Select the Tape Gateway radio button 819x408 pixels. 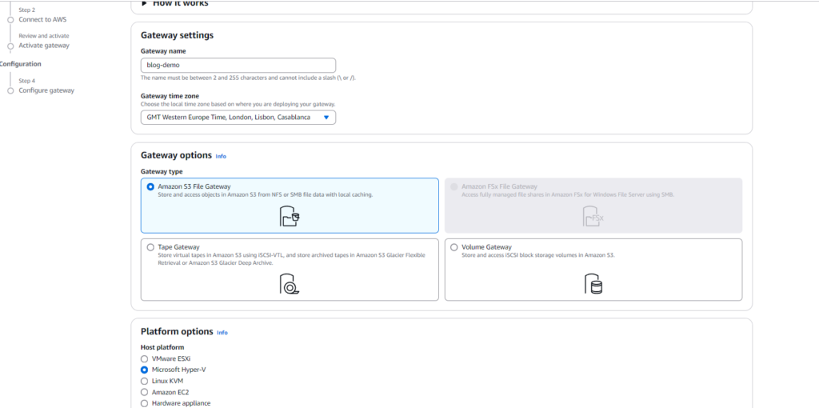point(150,247)
